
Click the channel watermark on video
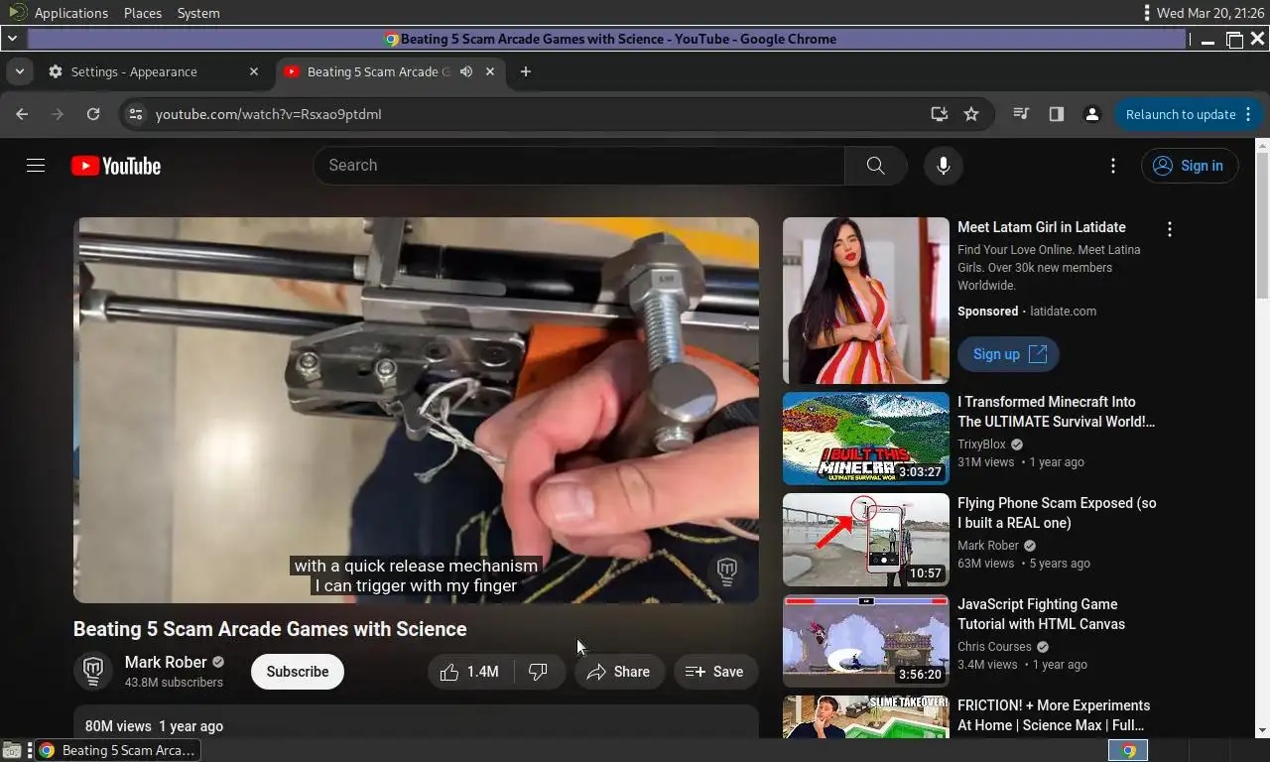pyautogui.click(x=727, y=570)
